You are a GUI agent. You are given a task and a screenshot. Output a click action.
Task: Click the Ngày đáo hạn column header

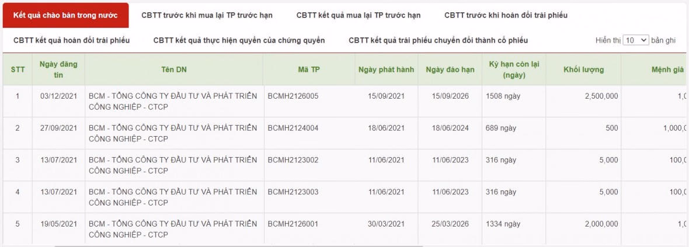450,69
